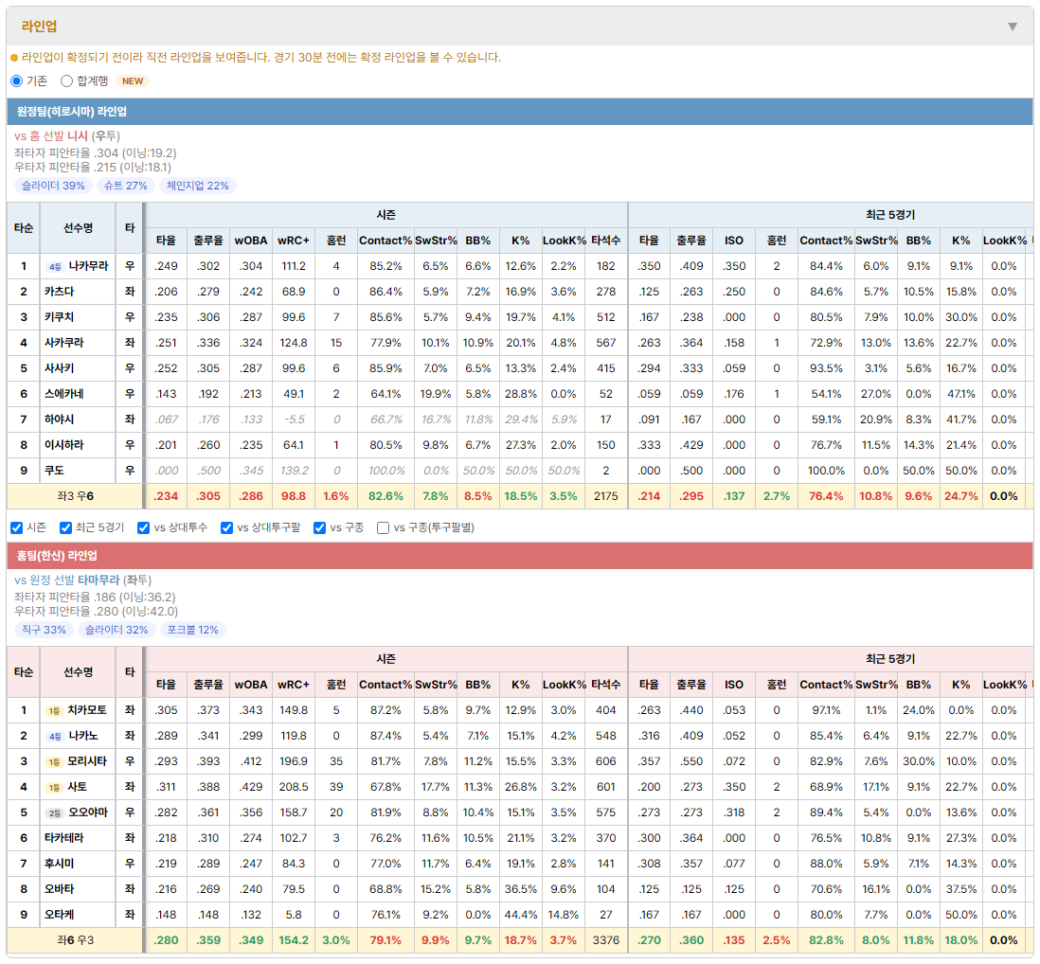Select player 스에카네 in Hiroshima lineup

coord(64,394)
